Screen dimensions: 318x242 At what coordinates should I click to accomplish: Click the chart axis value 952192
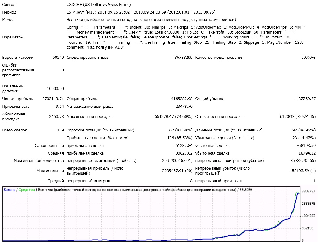308,228
